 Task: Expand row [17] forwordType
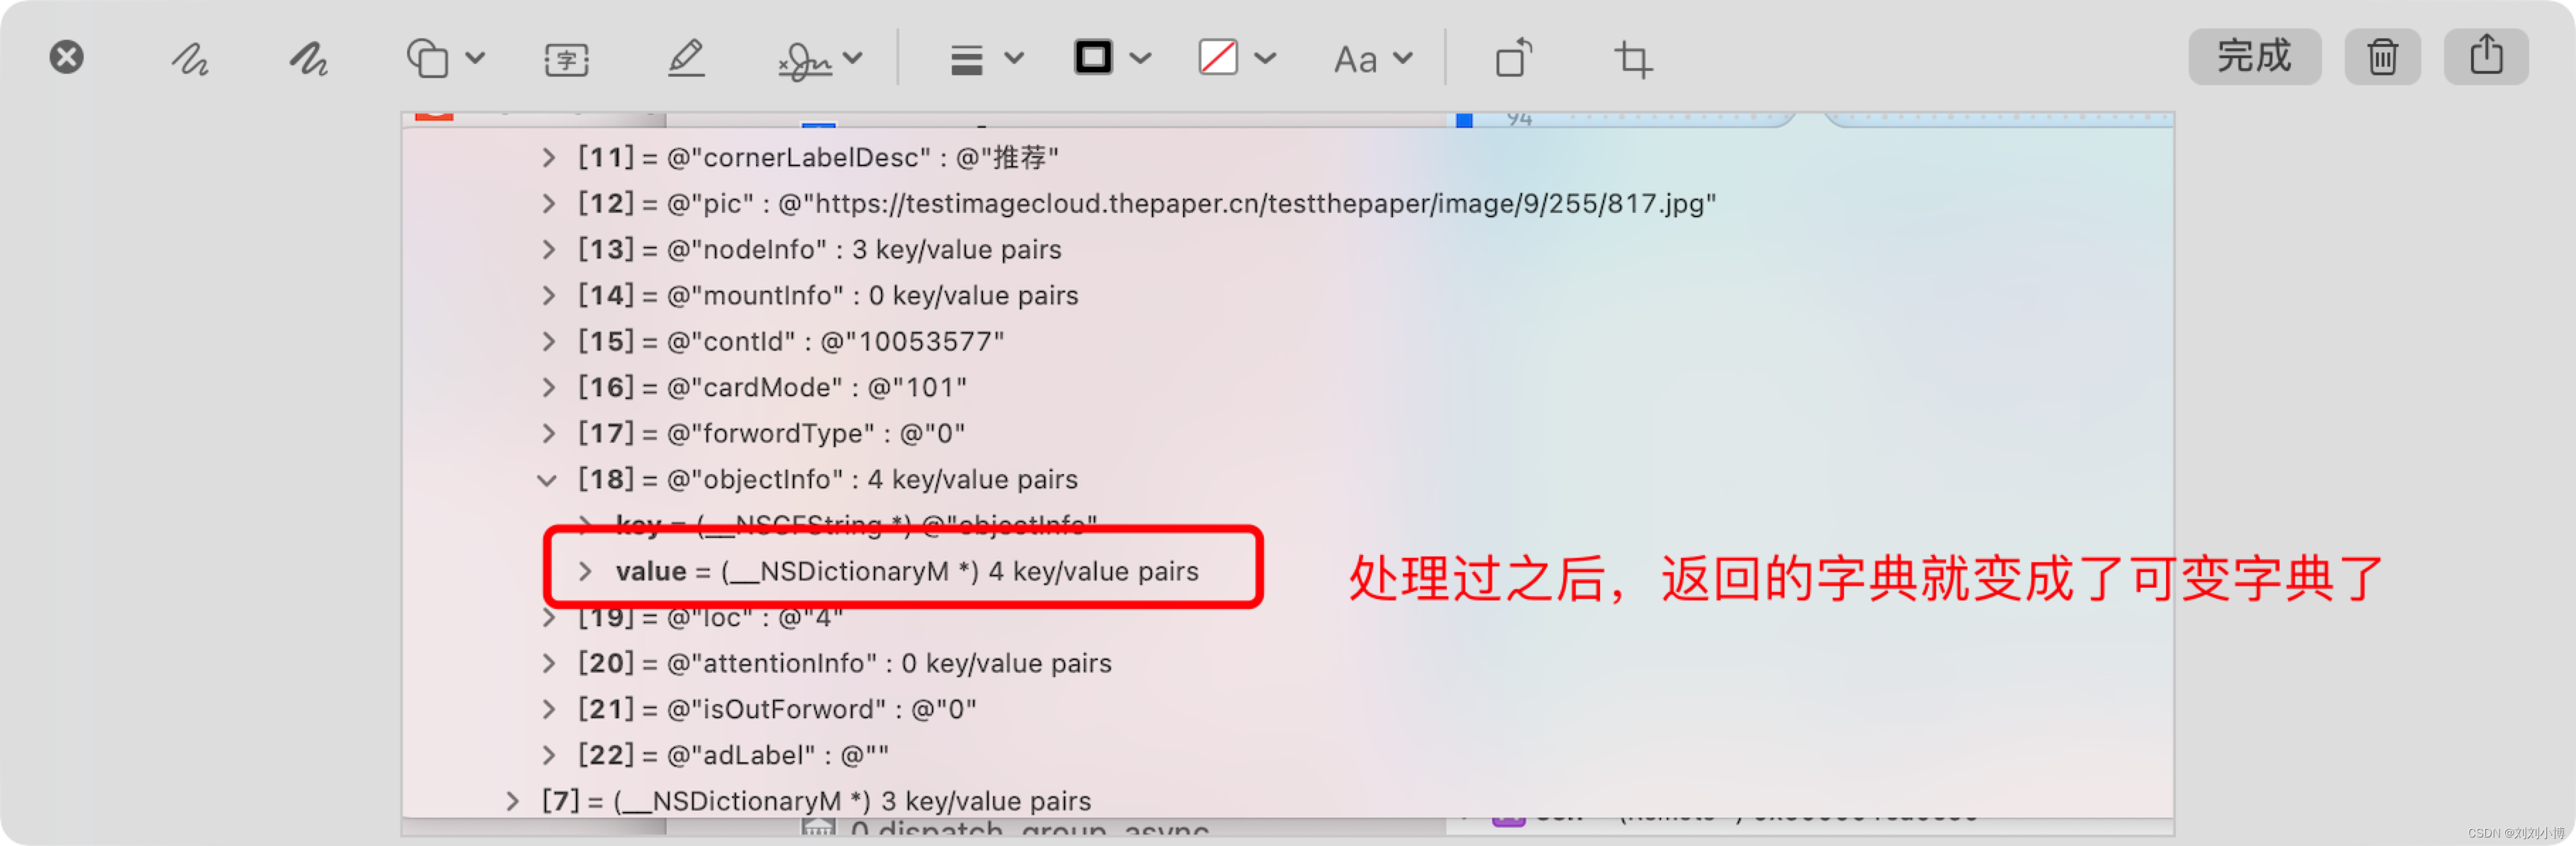pyautogui.click(x=548, y=434)
